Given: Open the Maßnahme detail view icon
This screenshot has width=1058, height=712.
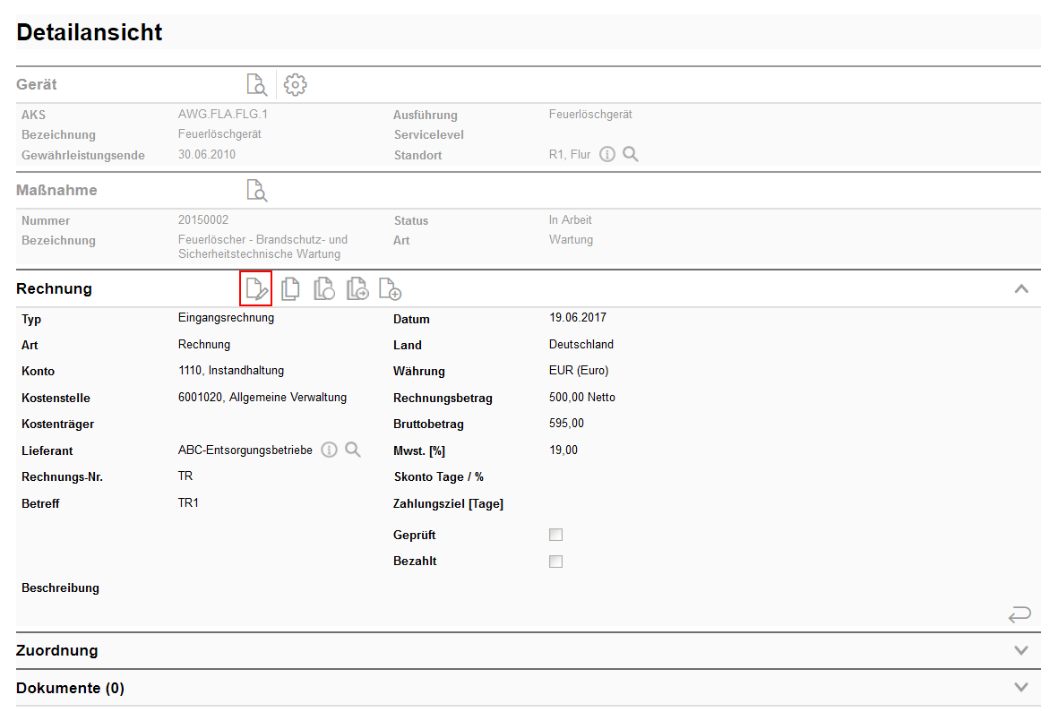Looking at the screenshot, I should pyautogui.click(x=257, y=191).
